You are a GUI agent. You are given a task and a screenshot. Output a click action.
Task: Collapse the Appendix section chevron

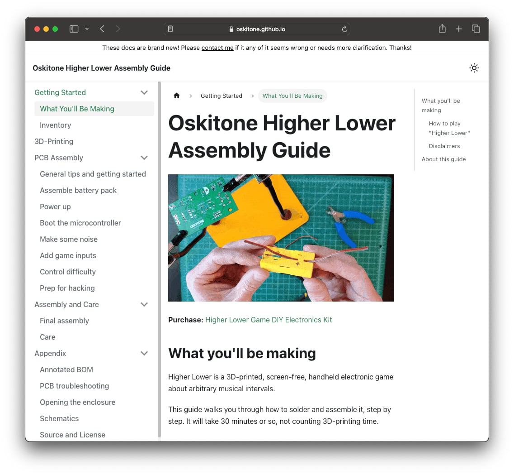coord(144,354)
